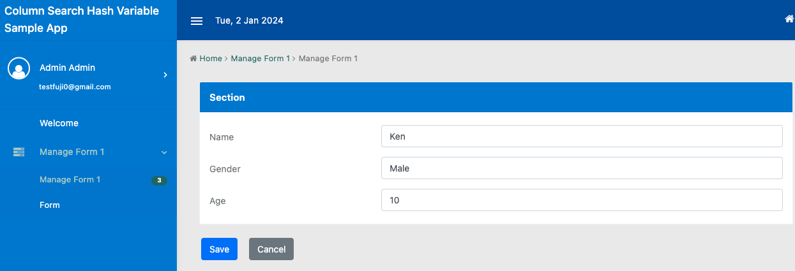Image resolution: width=795 pixels, height=271 pixels.
Task: Click the home icon in top header
Action: [x=789, y=19]
